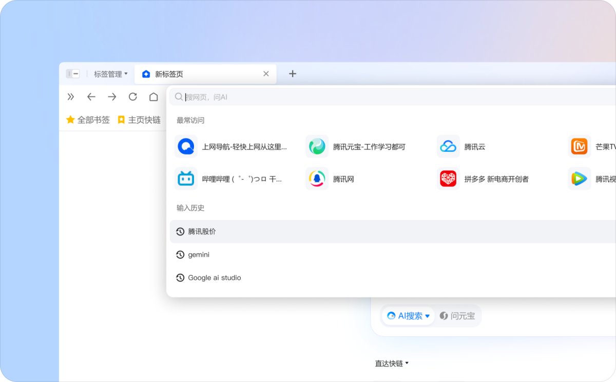This screenshot has height=382, width=616.
Task: Open a new tab with the plus button
Action: pos(293,74)
